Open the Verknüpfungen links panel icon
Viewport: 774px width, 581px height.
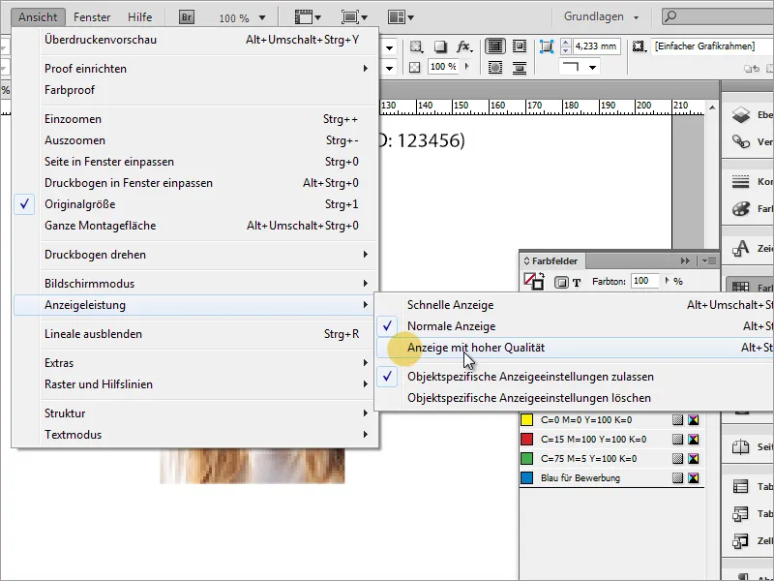click(740, 141)
